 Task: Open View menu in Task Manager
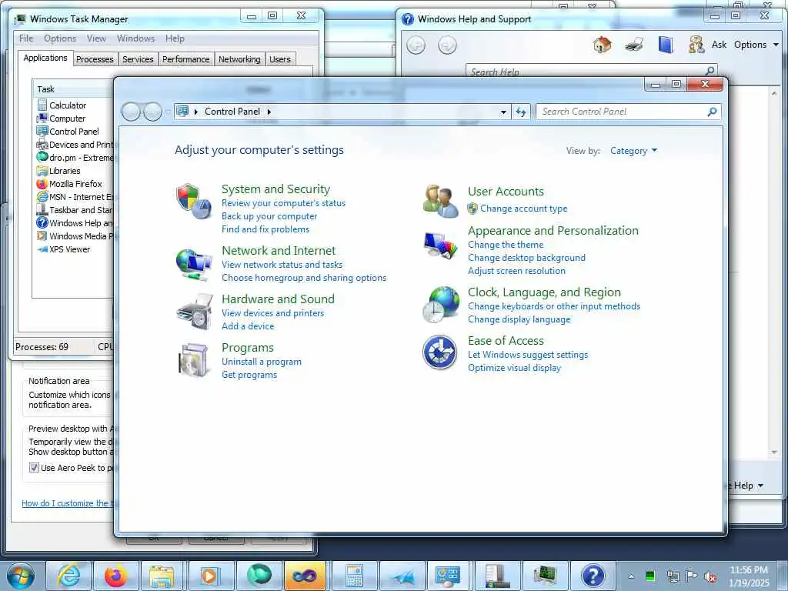click(x=96, y=38)
